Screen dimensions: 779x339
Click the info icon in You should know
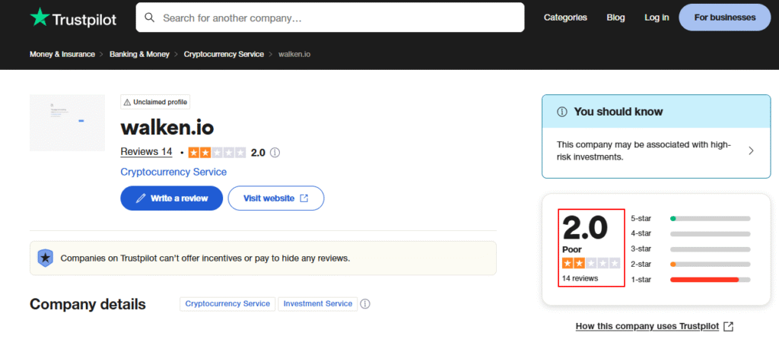pos(562,112)
